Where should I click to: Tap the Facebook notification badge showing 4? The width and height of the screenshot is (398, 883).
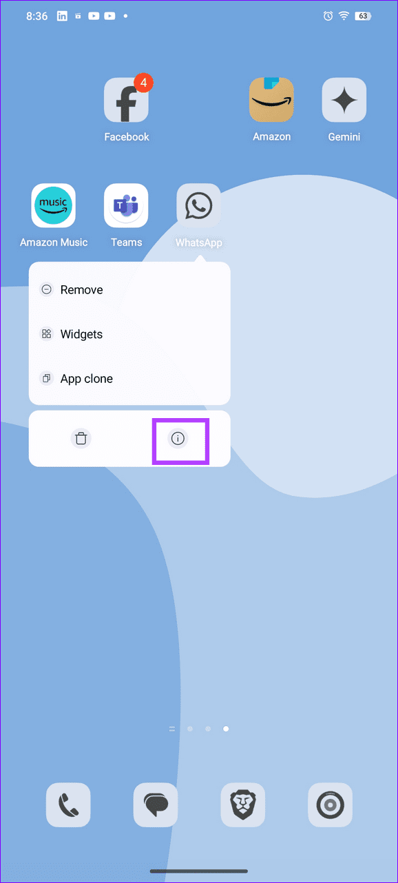click(143, 83)
